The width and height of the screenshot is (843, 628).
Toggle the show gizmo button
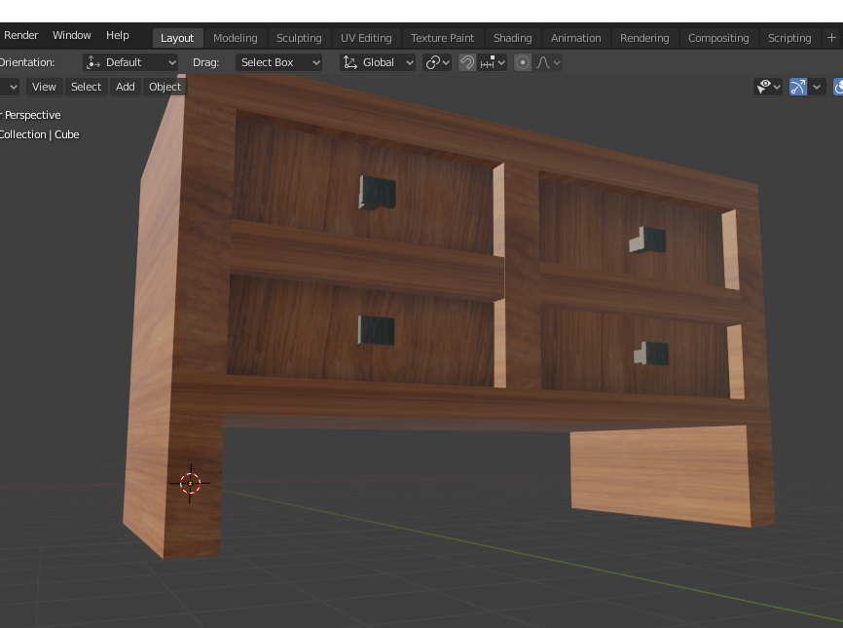pos(798,87)
